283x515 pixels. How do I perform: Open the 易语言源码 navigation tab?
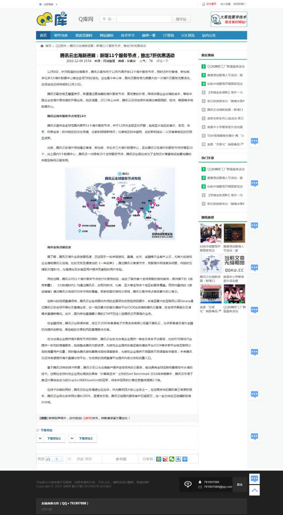tap(83, 35)
